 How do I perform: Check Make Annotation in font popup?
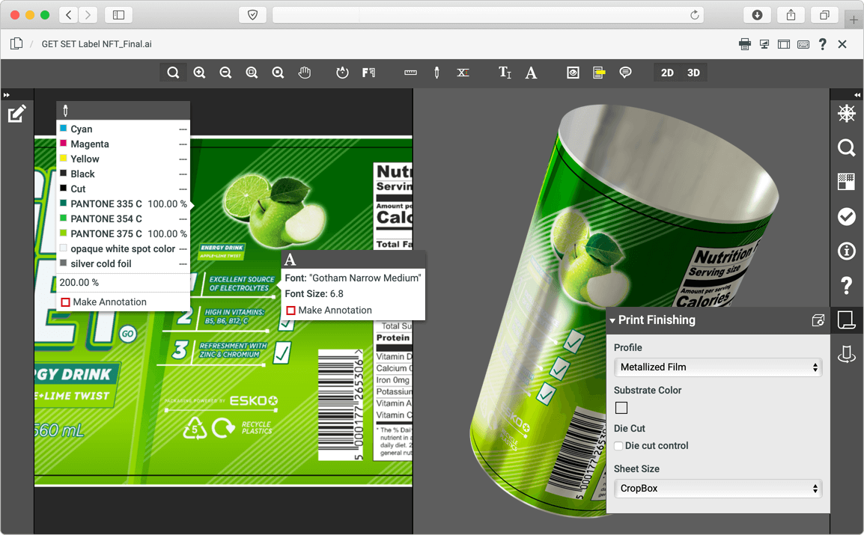pos(291,311)
